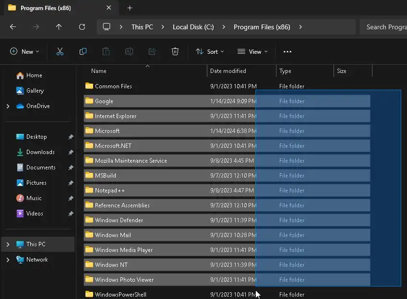Expand chevron after Program Files (x86) breadcrumb

pos(300,27)
